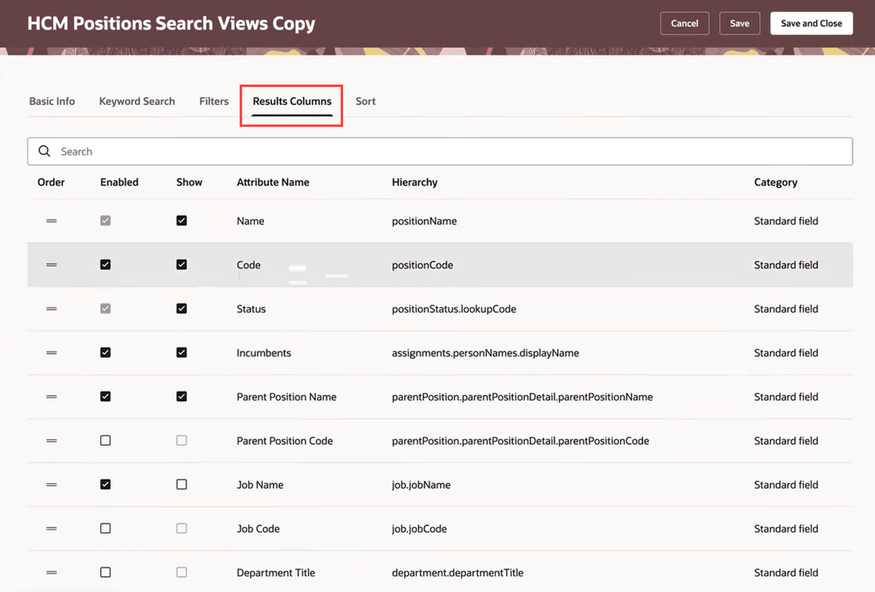
Task: Grab the reorder handle for Status row
Action: pos(52,309)
